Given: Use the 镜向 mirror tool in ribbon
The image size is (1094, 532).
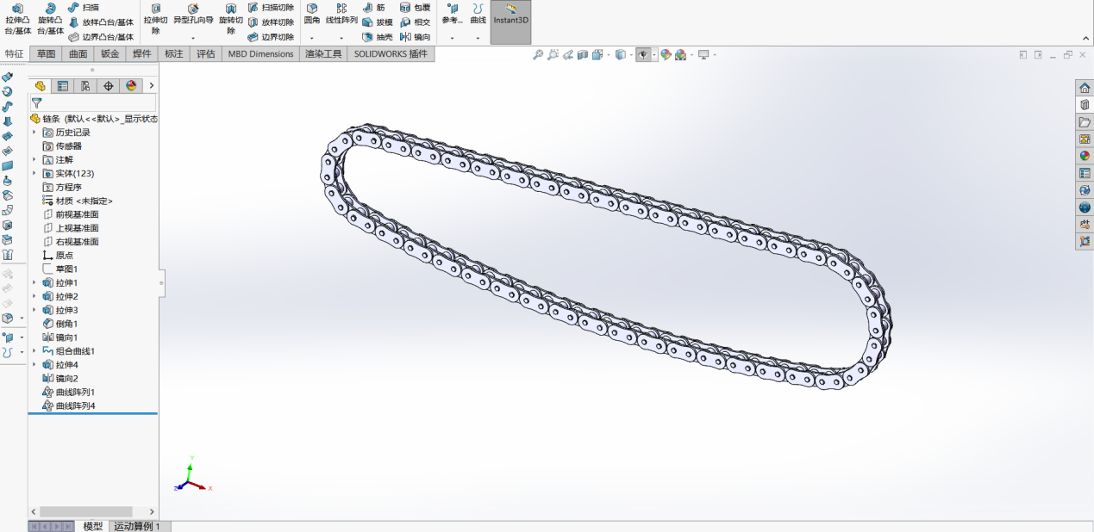Looking at the screenshot, I should coord(415,37).
